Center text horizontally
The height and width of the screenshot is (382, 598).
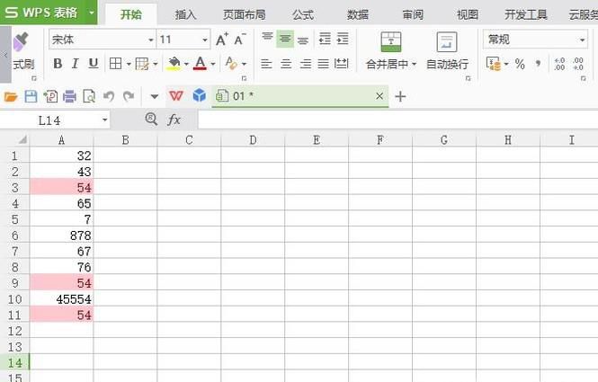pos(286,64)
